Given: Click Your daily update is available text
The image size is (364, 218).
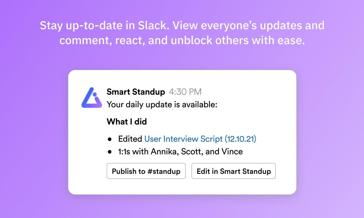Looking at the screenshot, I should click(162, 104).
